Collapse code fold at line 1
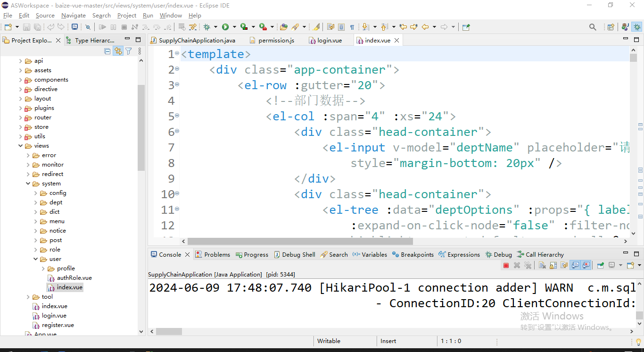Image resolution: width=644 pixels, height=352 pixels. (177, 54)
